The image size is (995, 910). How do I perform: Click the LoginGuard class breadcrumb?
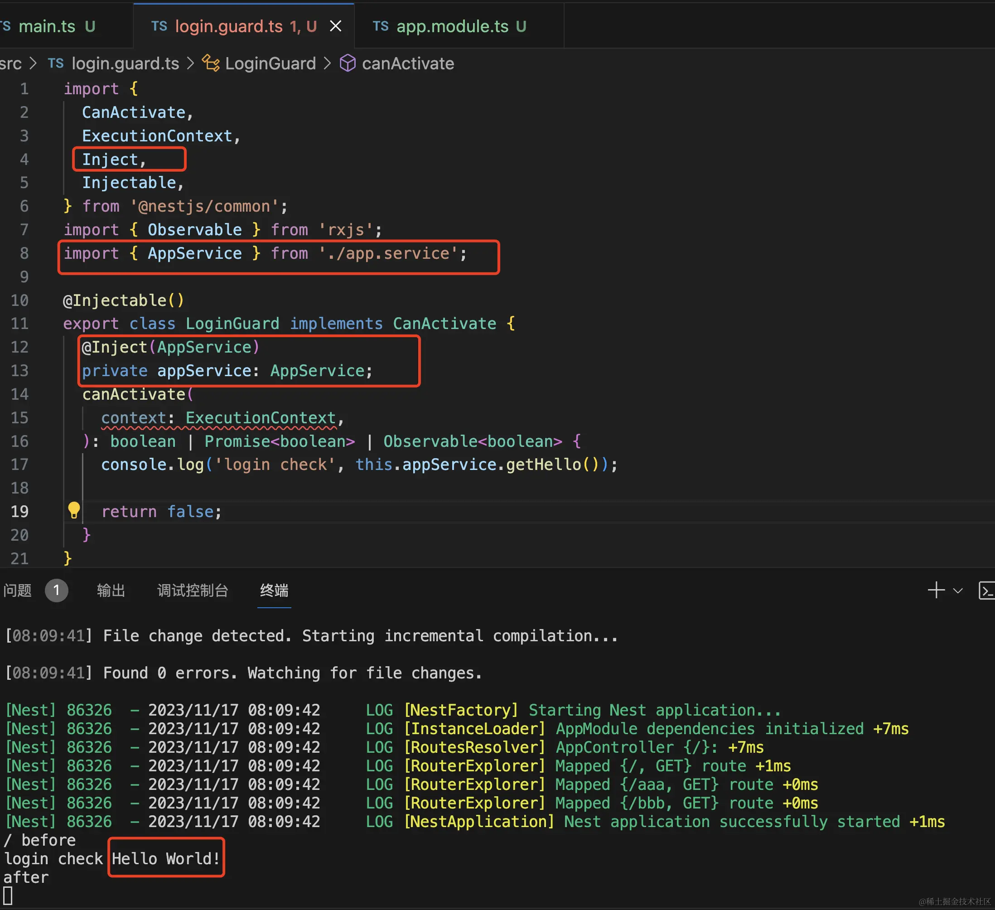[x=270, y=64]
